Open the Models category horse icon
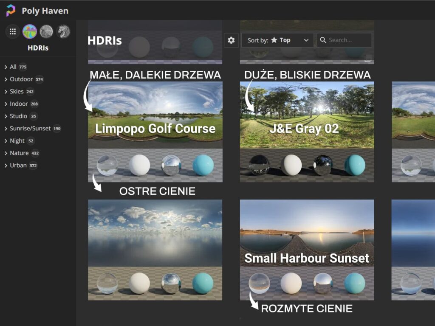The image size is (435, 326). coord(63,31)
